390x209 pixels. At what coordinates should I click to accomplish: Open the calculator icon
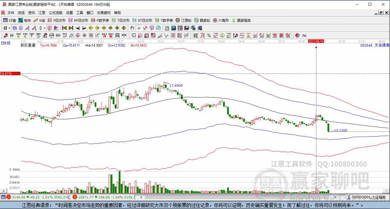click(x=173, y=28)
